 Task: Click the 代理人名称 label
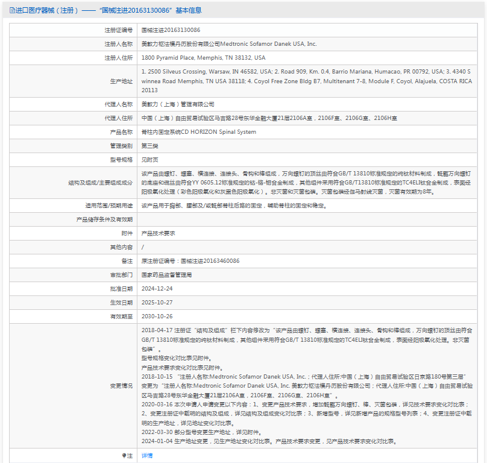(119, 104)
